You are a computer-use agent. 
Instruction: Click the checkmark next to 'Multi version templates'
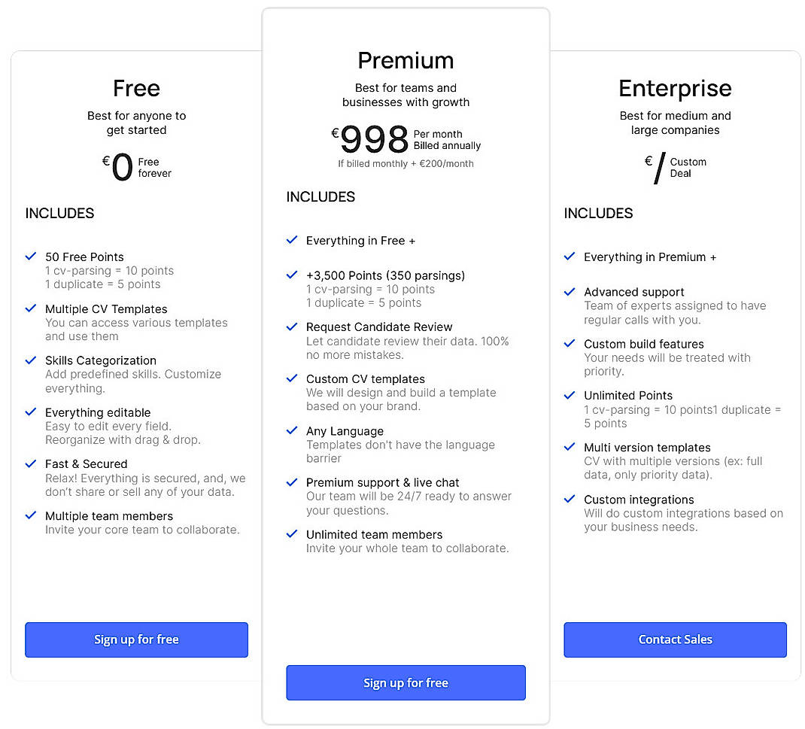tap(570, 447)
